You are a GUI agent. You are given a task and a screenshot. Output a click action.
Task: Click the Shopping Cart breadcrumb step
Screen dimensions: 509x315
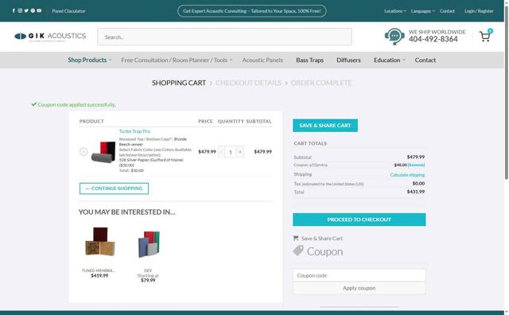(178, 83)
